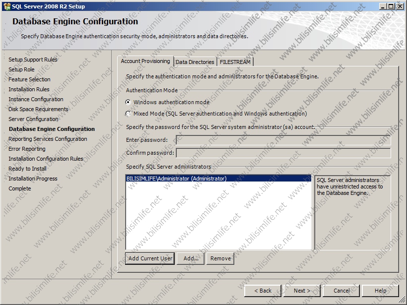Minimize the setup window
The width and height of the screenshot is (407, 305).
click(383, 6)
